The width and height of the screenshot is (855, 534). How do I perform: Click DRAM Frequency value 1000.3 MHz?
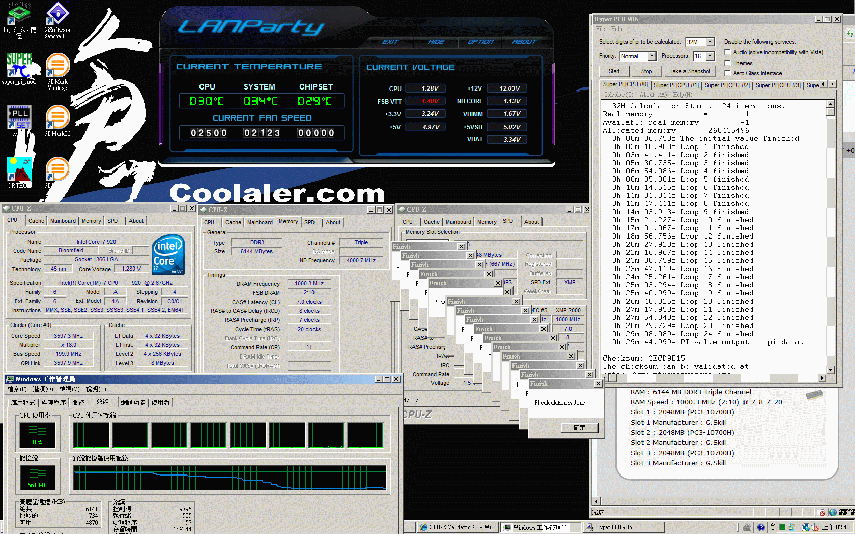pos(309,283)
